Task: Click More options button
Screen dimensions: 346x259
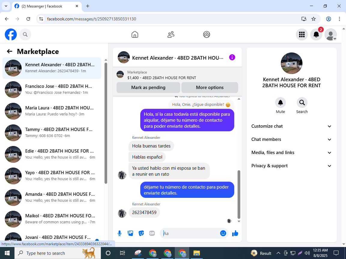Action: coord(210,88)
